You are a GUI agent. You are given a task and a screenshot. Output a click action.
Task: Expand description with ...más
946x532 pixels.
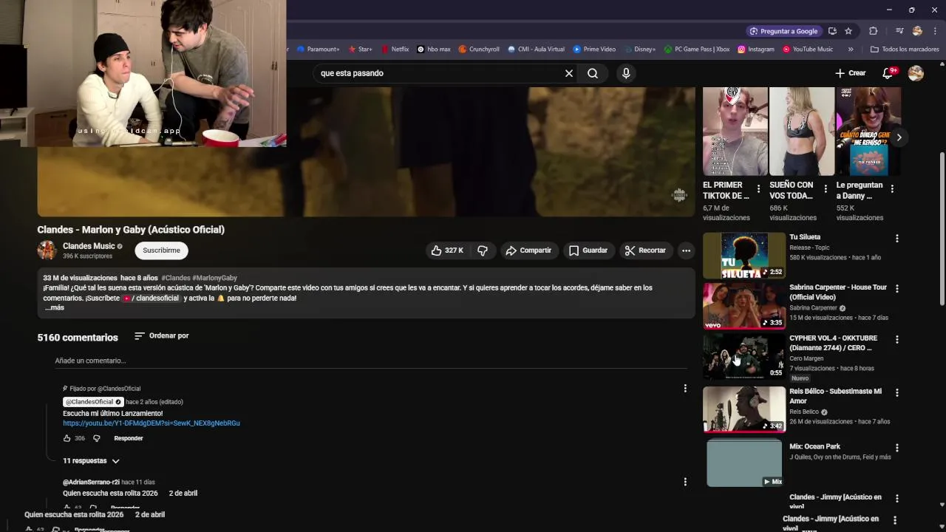[x=55, y=307]
